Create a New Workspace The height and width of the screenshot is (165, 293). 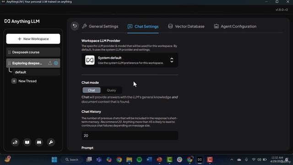[x=33, y=39]
